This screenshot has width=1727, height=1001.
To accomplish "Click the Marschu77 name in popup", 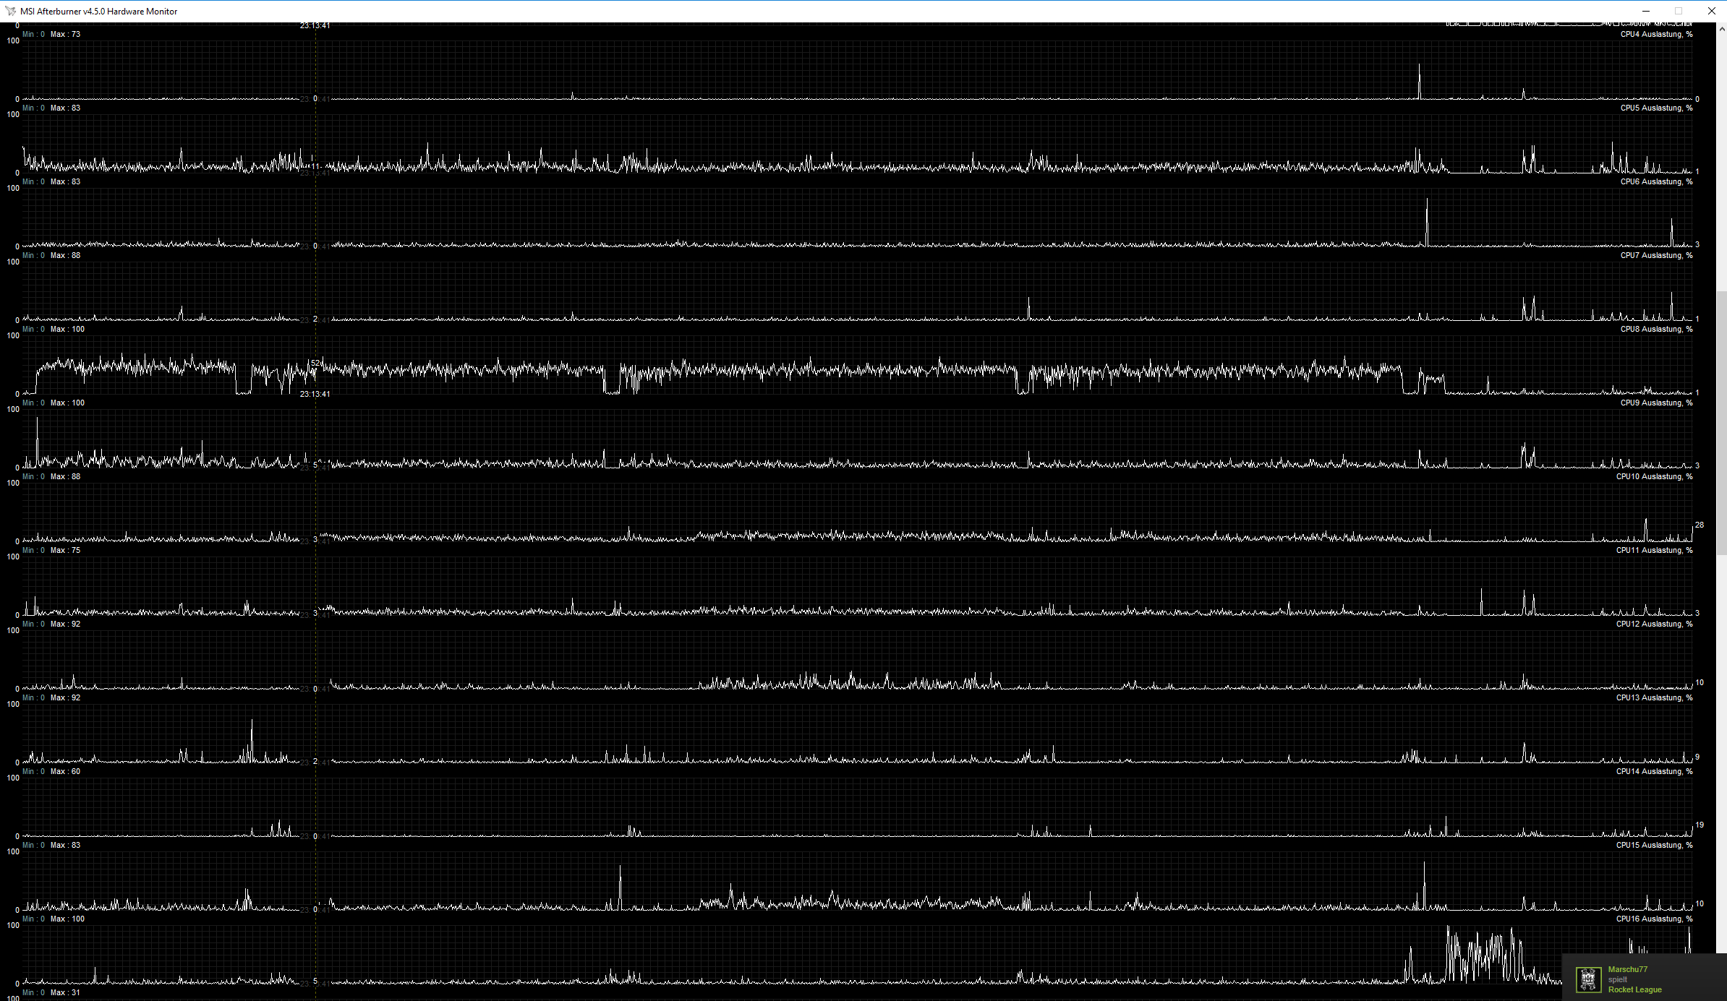I will (x=1627, y=969).
